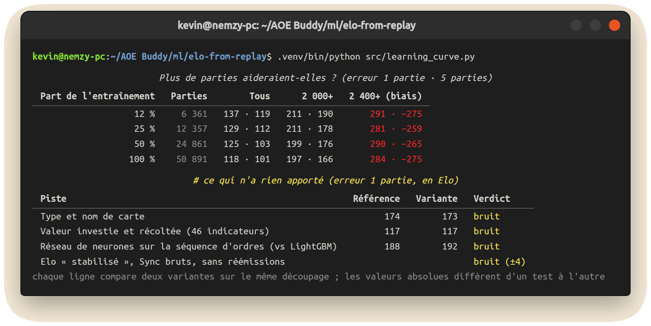The width and height of the screenshot is (651, 326).
Task: Click the 'Parties' column header
Action: [189, 96]
